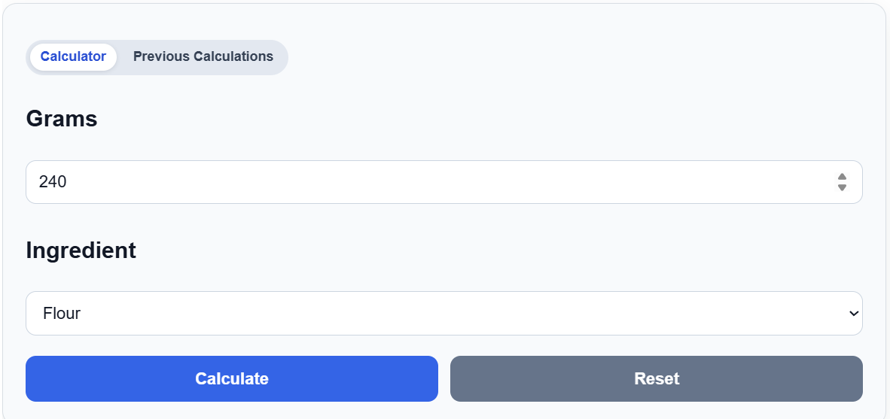Decrease grams using the down spinner arrow
Image resolution: width=890 pixels, height=419 pixels.
pos(842,187)
